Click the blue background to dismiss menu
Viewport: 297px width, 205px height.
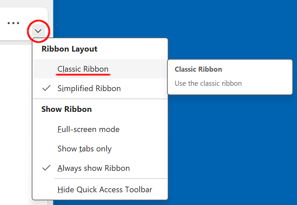[234, 151]
